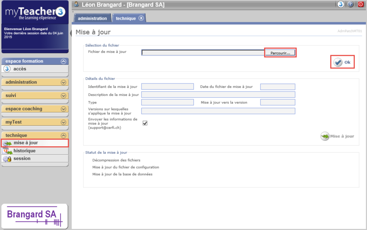Click the Fichier de mise à jour field
The image size is (367, 230).
pyautogui.click(x=203, y=53)
